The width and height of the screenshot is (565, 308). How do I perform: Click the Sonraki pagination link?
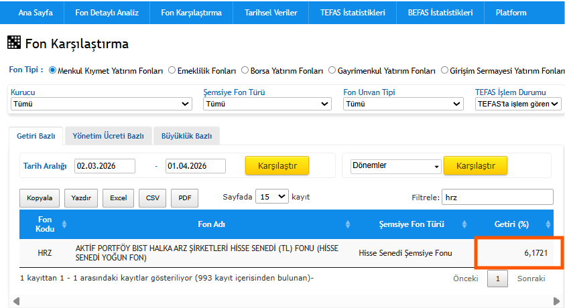click(x=531, y=279)
